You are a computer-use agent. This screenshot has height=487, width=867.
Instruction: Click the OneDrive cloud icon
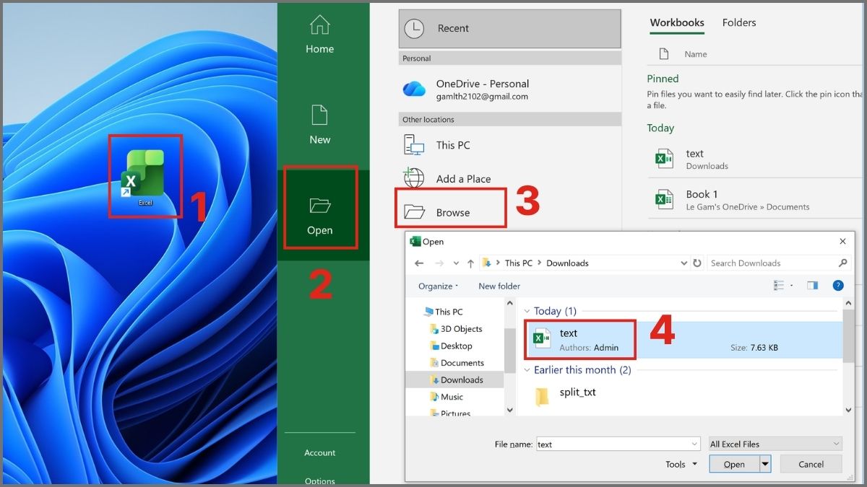point(414,89)
